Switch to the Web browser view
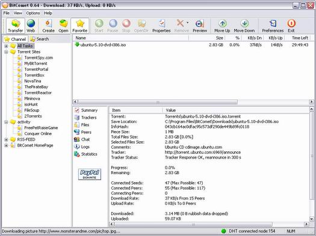This screenshot has height=236, width=316. (31, 26)
